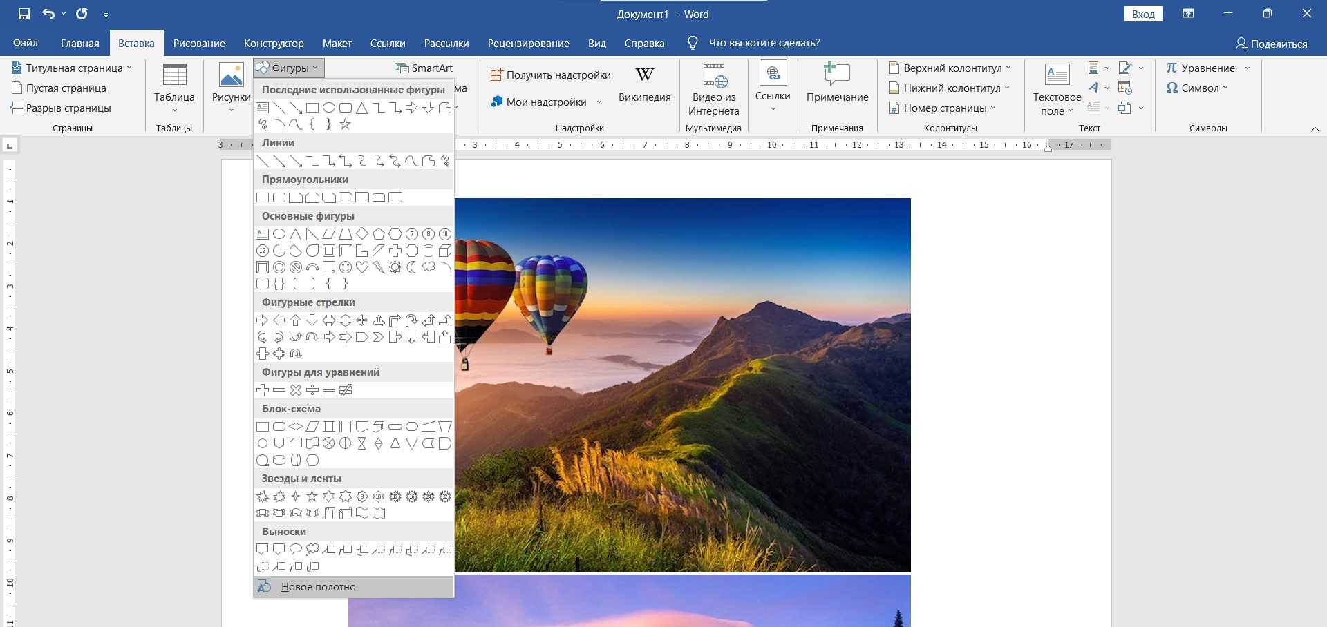The width and height of the screenshot is (1327, 627).
Task: Save document with the floppy disk icon
Action: coord(24,14)
